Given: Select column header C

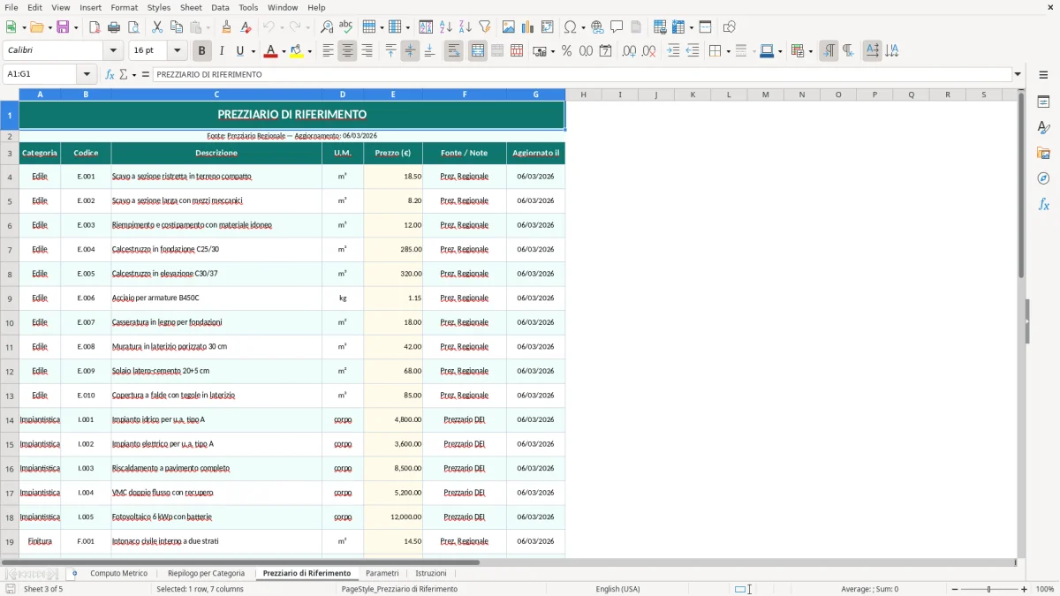Looking at the screenshot, I should pos(216,94).
